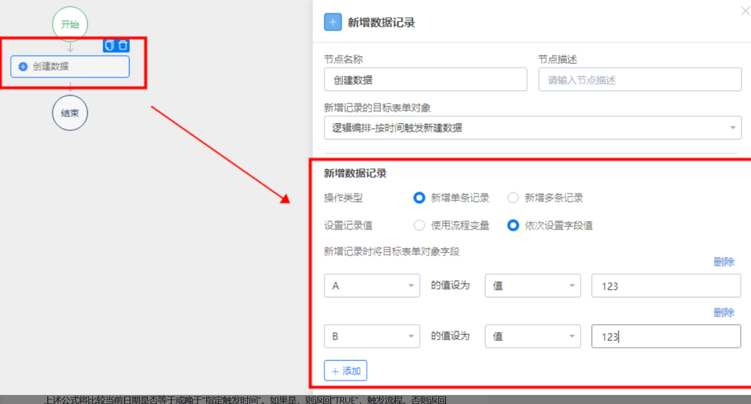751x404 pixels.
Task: Select the 结束 node
Action: pos(70,113)
